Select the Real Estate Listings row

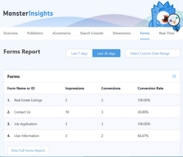92,100
